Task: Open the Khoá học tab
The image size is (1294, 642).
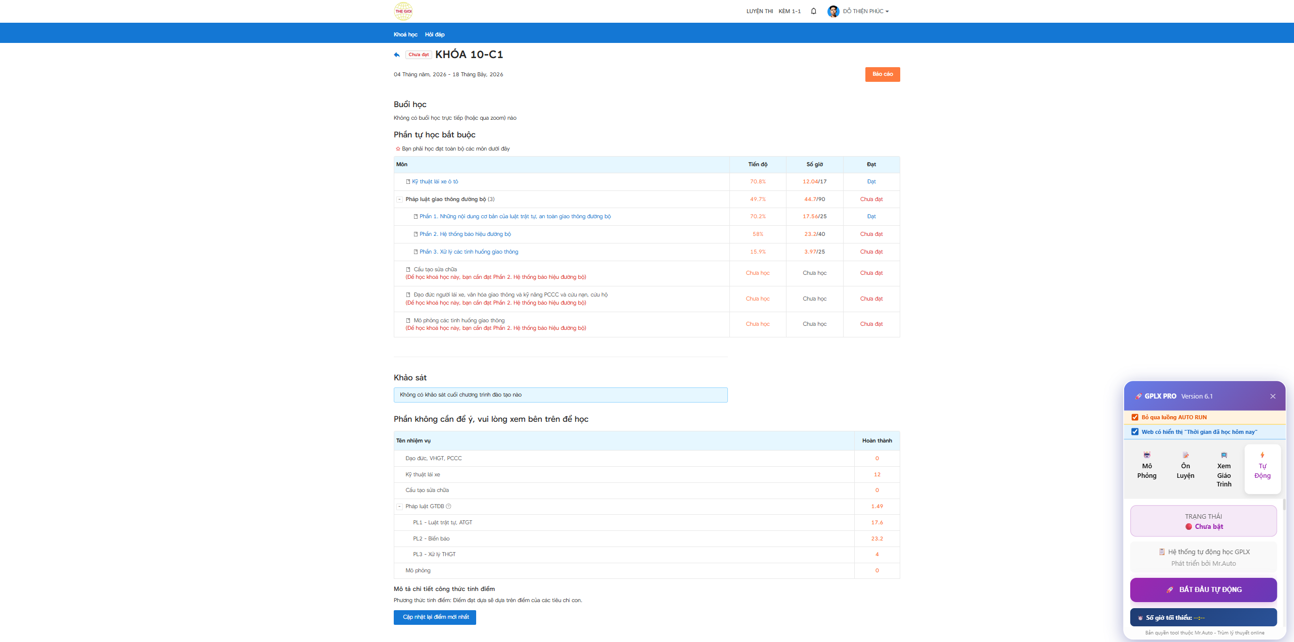Action: (x=405, y=34)
